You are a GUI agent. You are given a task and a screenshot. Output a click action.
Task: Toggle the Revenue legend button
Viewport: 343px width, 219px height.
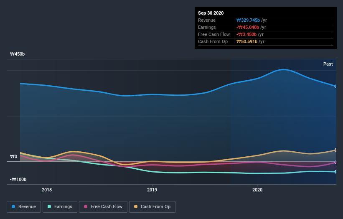pos(24,207)
